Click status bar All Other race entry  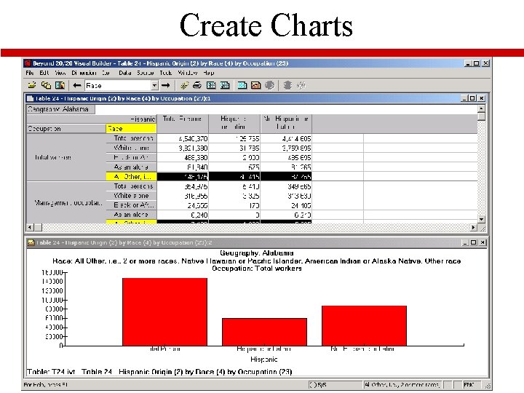(x=402, y=385)
